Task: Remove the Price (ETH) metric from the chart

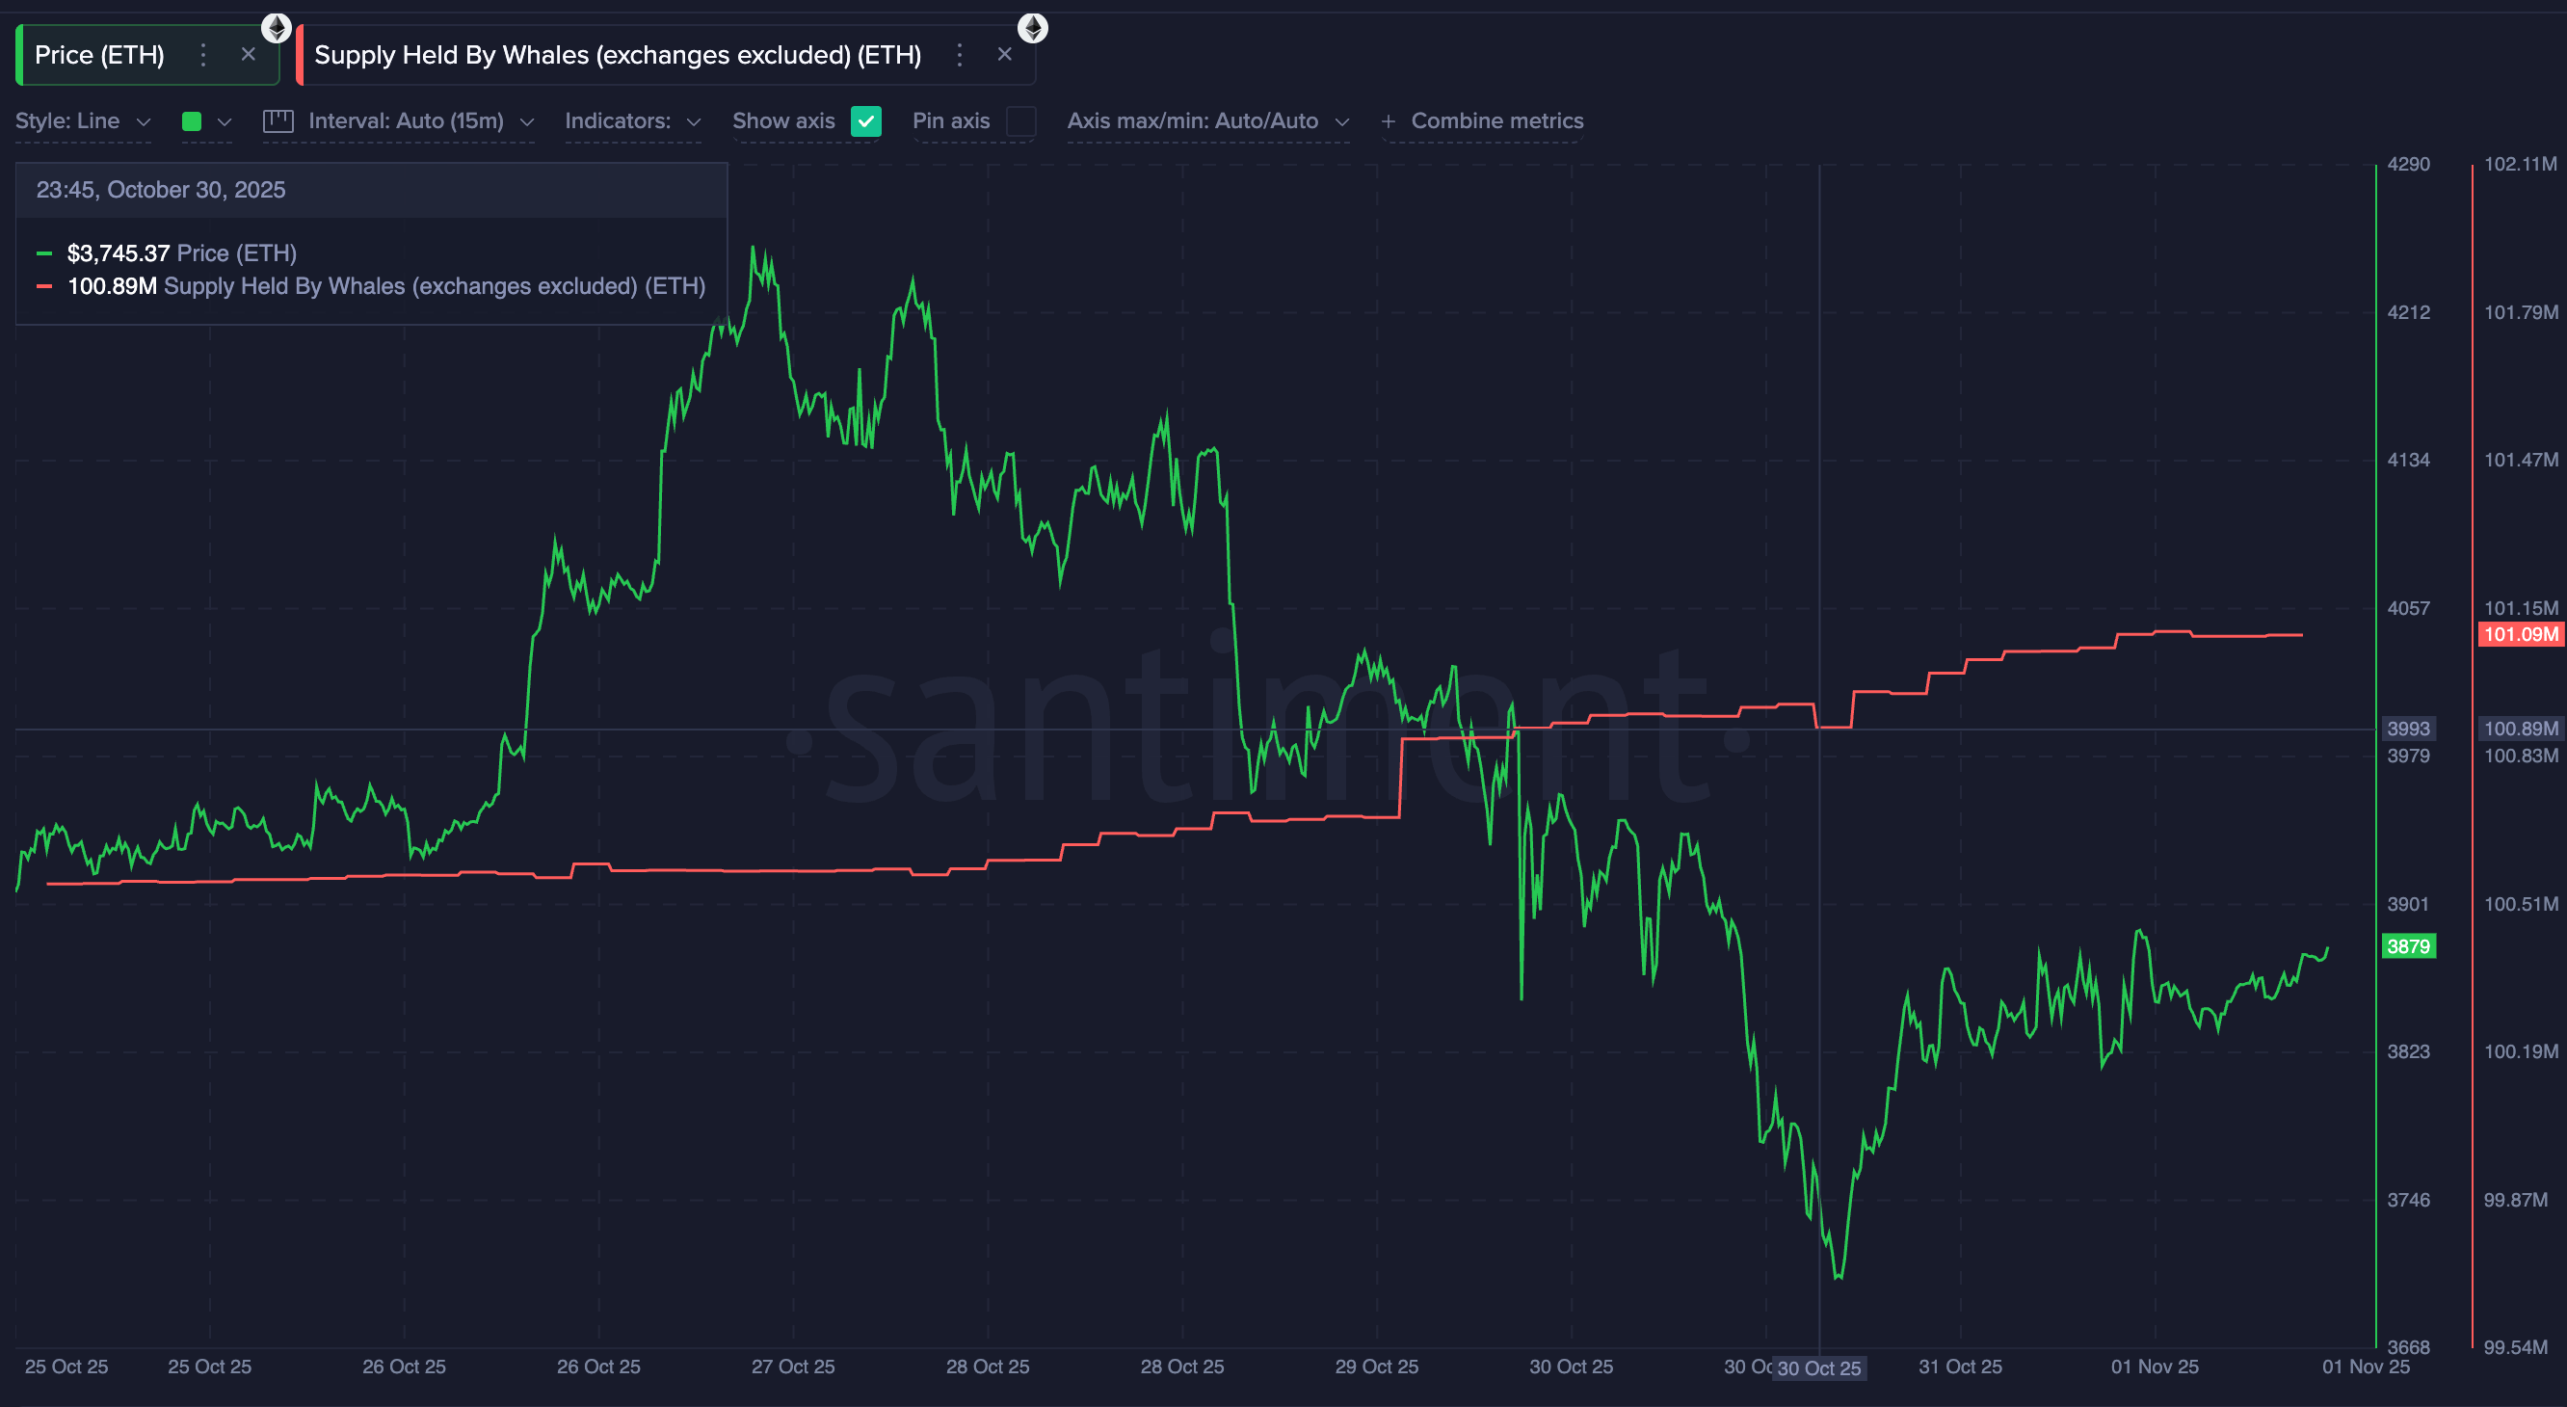Action: (249, 55)
